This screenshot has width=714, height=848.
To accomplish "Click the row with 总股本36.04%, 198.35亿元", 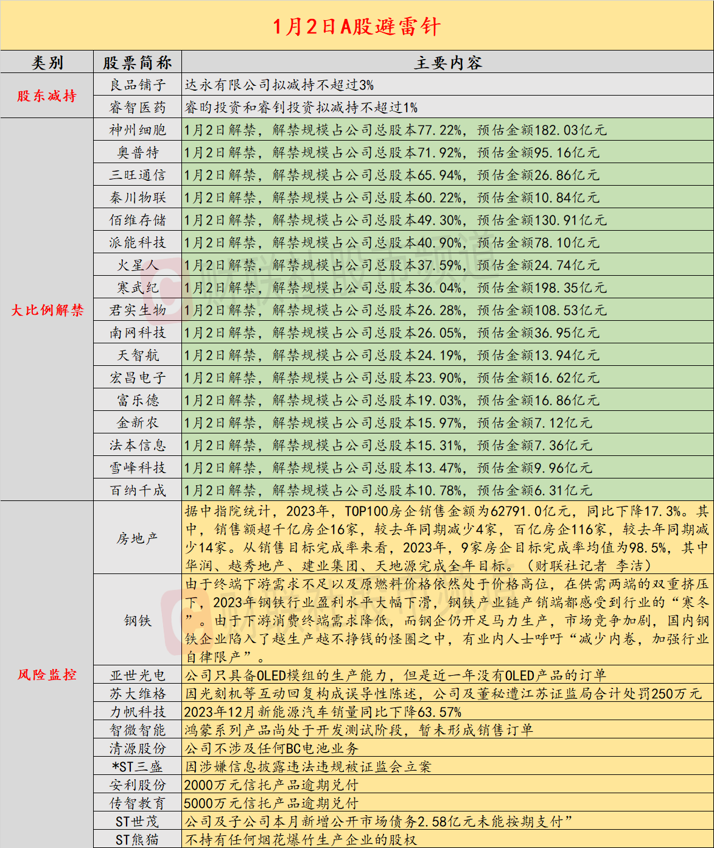I will (x=447, y=287).
